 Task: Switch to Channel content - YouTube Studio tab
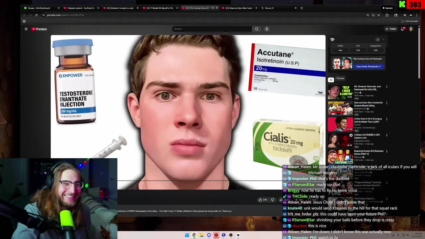(x=81, y=8)
